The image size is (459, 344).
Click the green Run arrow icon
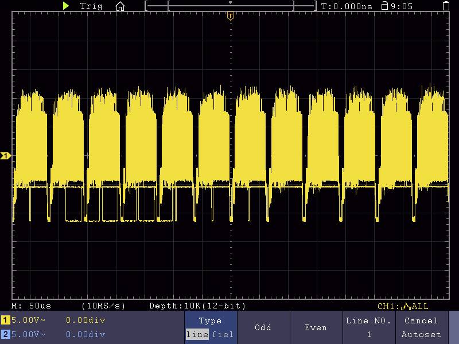pos(65,6)
